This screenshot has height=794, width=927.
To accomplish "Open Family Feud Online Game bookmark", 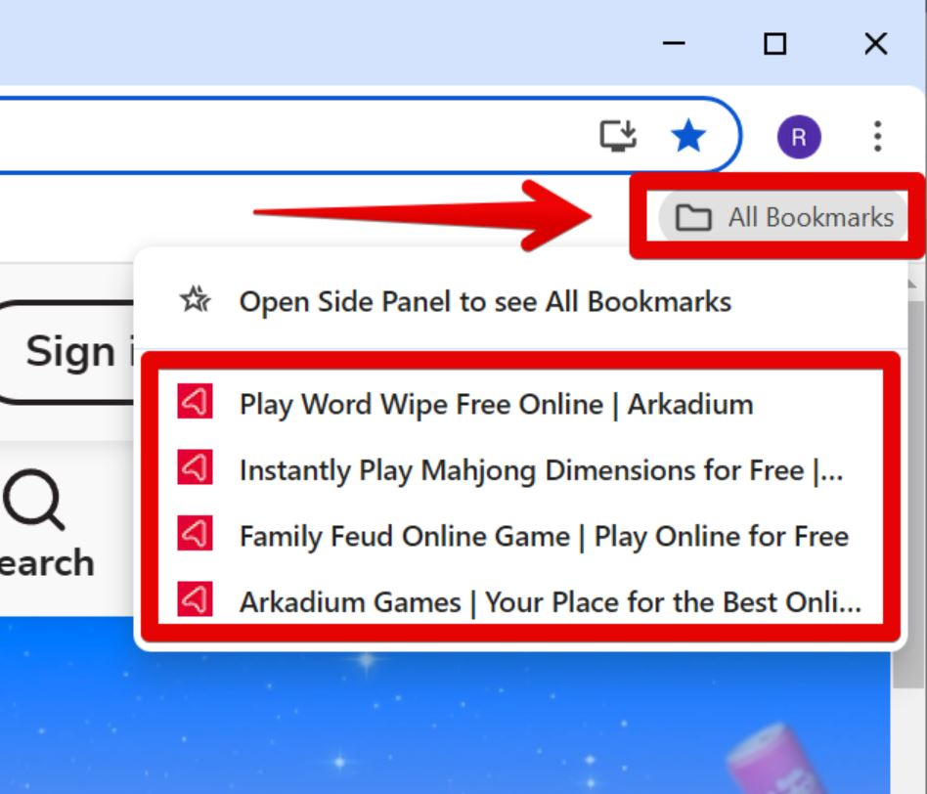I will (520, 536).
